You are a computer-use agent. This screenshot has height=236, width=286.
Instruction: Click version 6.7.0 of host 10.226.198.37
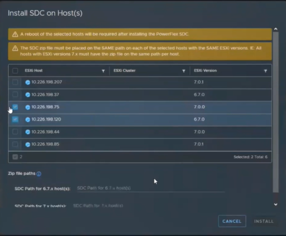(x=199, y=94)
